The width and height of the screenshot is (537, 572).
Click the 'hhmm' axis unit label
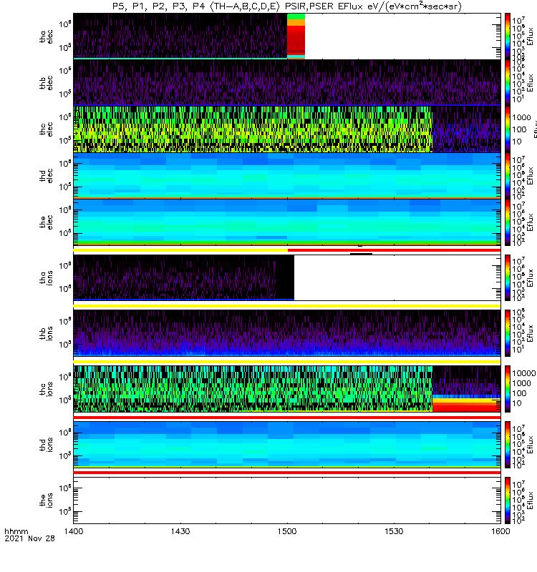pos(16,531)
